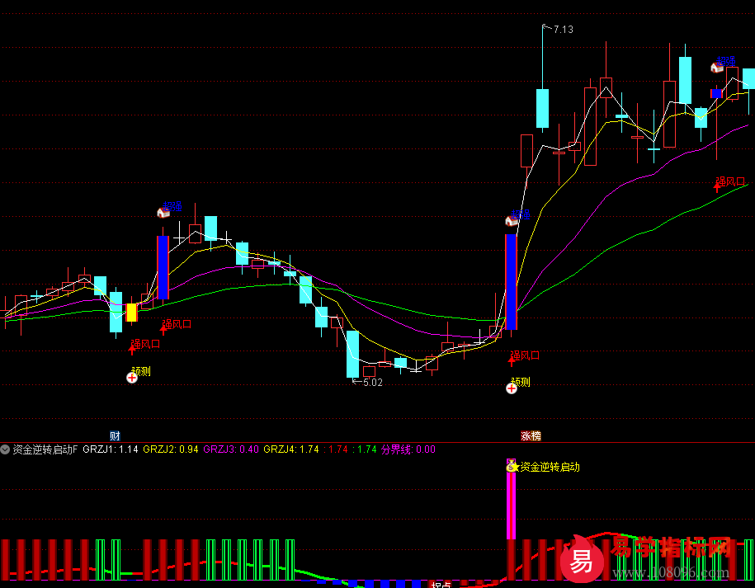
Task: Click the 5.02 low price marker
Action: (372, 383)
